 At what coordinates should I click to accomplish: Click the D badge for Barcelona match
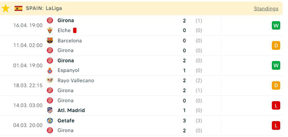click(x=276, y=45)
